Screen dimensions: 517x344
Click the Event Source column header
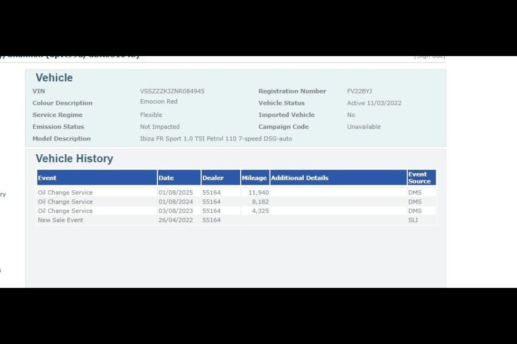[x=419, y=177]
